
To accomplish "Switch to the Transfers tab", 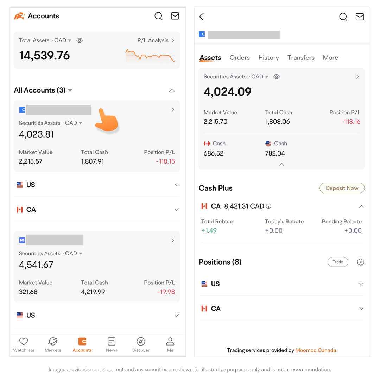I will (x=301, y=58).
